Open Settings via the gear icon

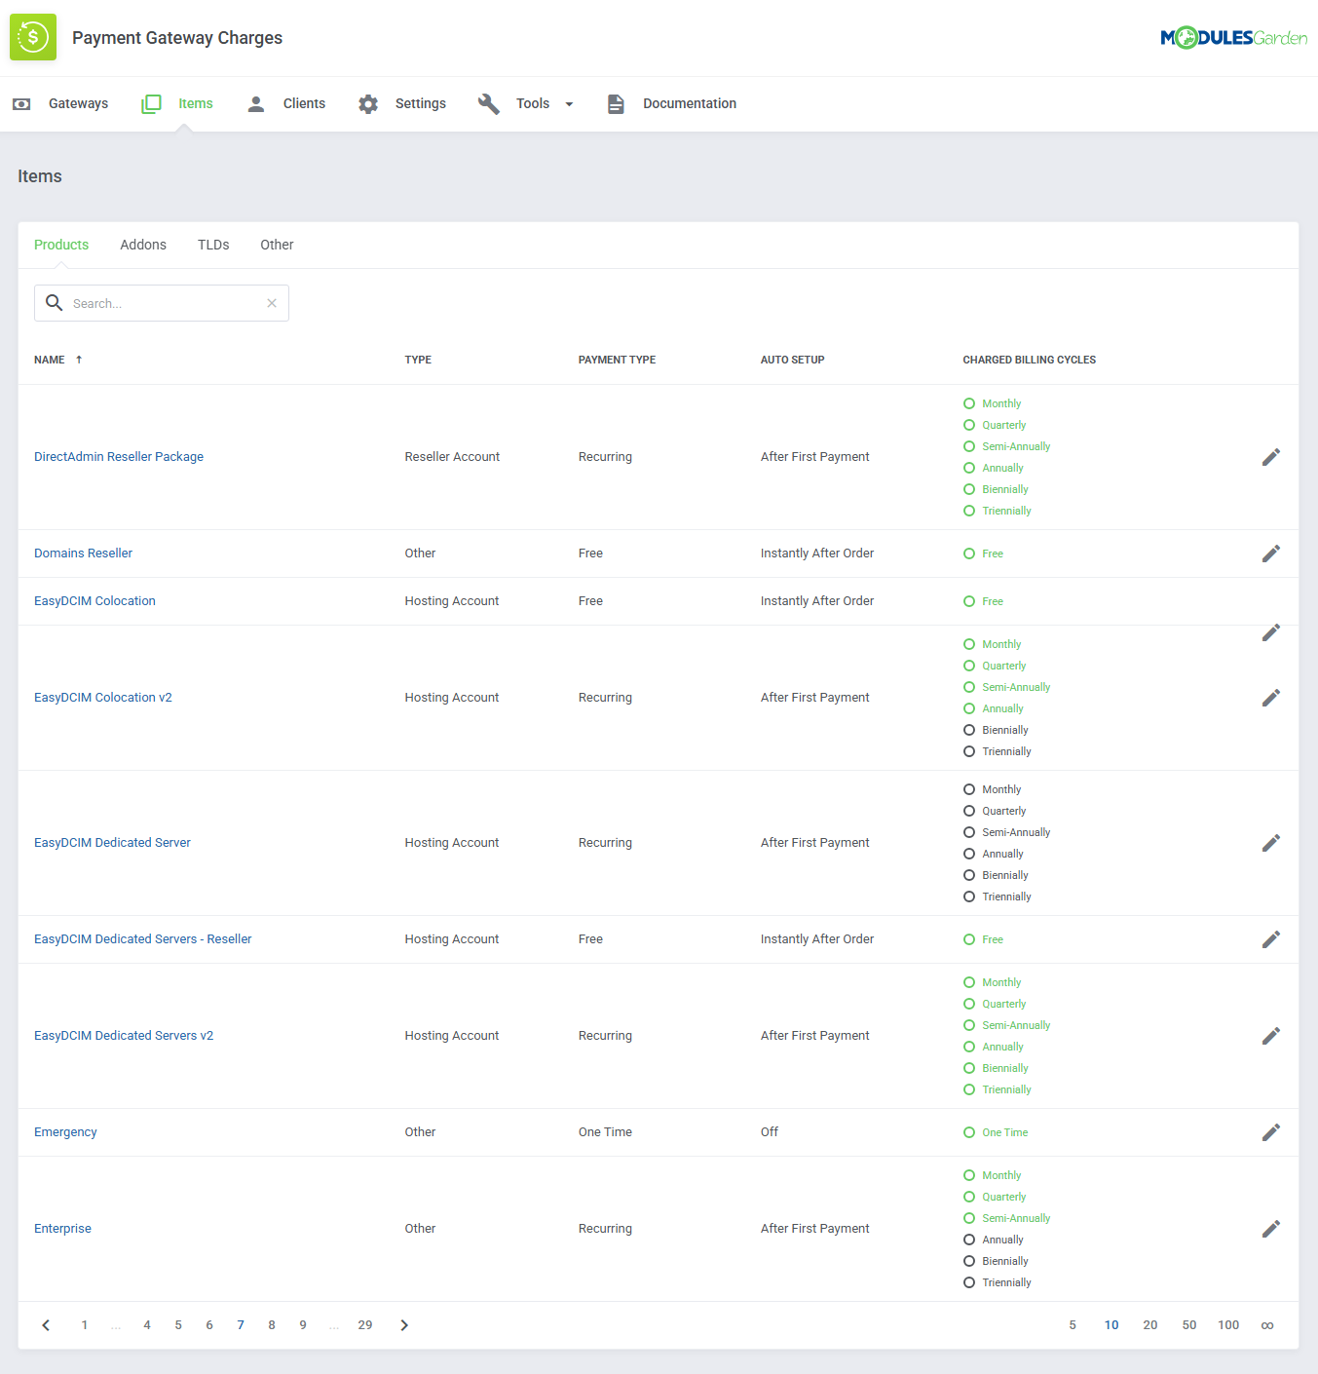pos(368,103)
